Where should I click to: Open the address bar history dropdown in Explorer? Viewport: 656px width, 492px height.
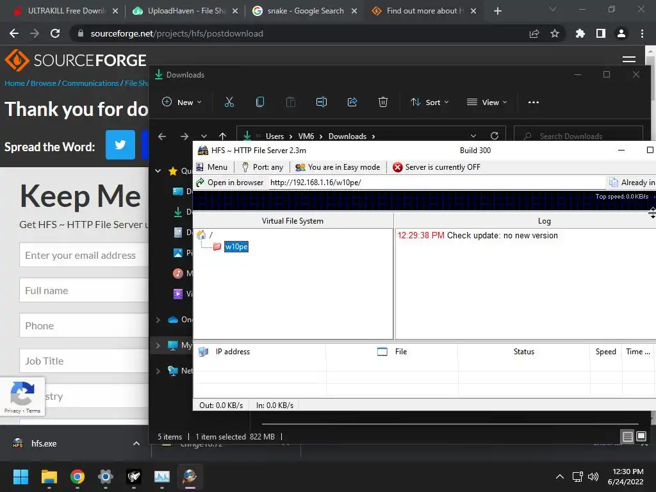(473, 136)
